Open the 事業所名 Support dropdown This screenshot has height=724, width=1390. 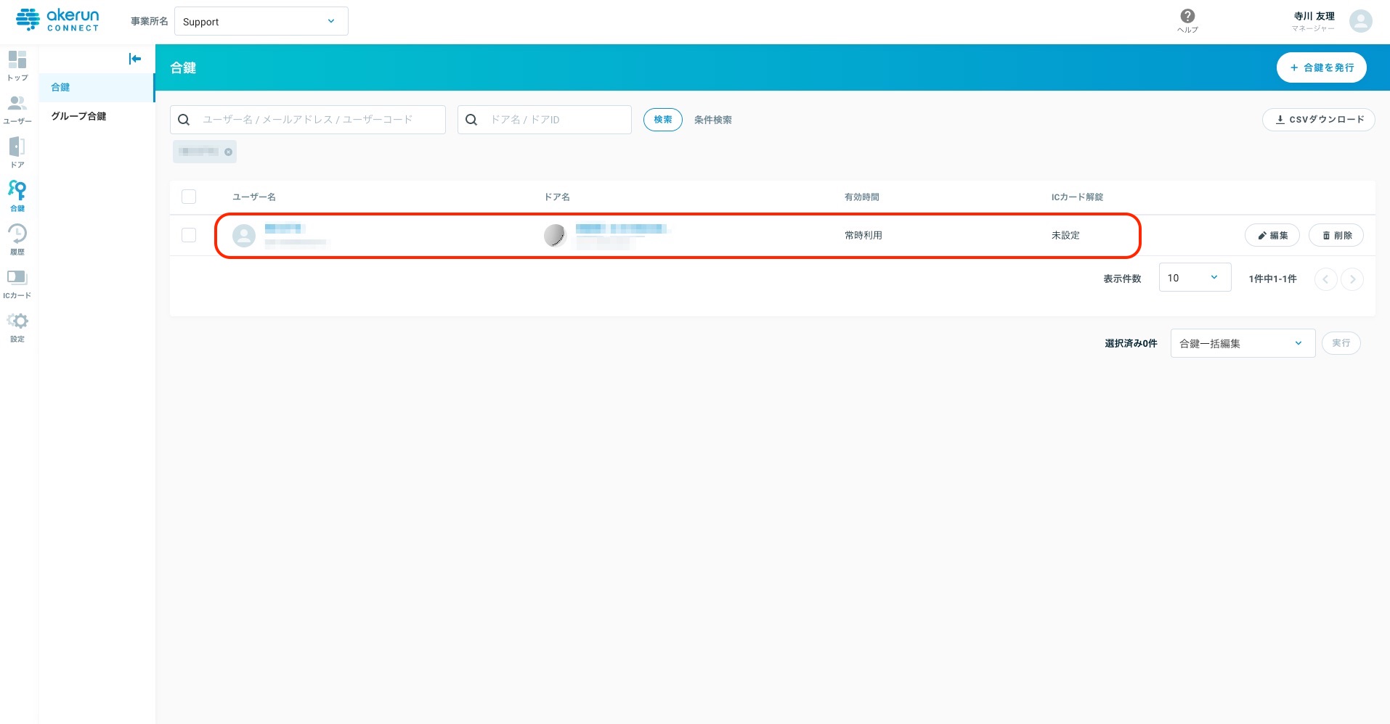coord(261,21)
